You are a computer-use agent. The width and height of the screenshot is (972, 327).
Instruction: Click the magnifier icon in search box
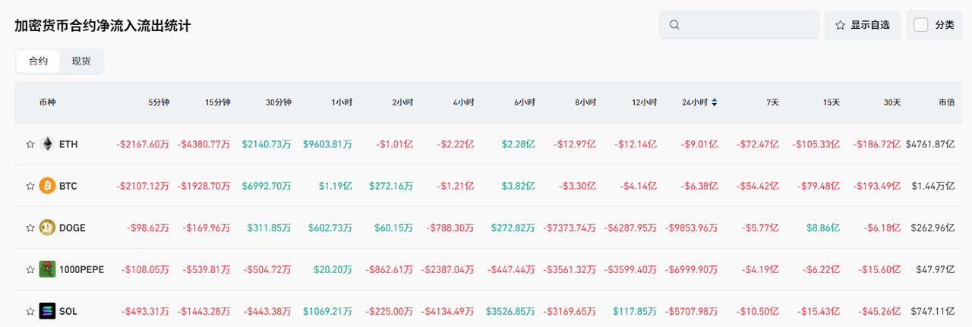pyautogui.click(x=674, y=25)
